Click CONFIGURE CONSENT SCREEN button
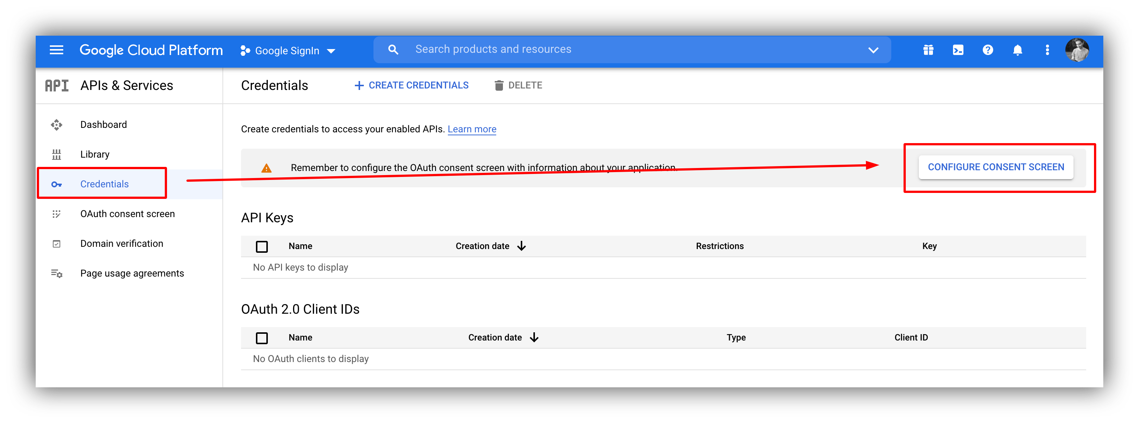 coord(995,167)
